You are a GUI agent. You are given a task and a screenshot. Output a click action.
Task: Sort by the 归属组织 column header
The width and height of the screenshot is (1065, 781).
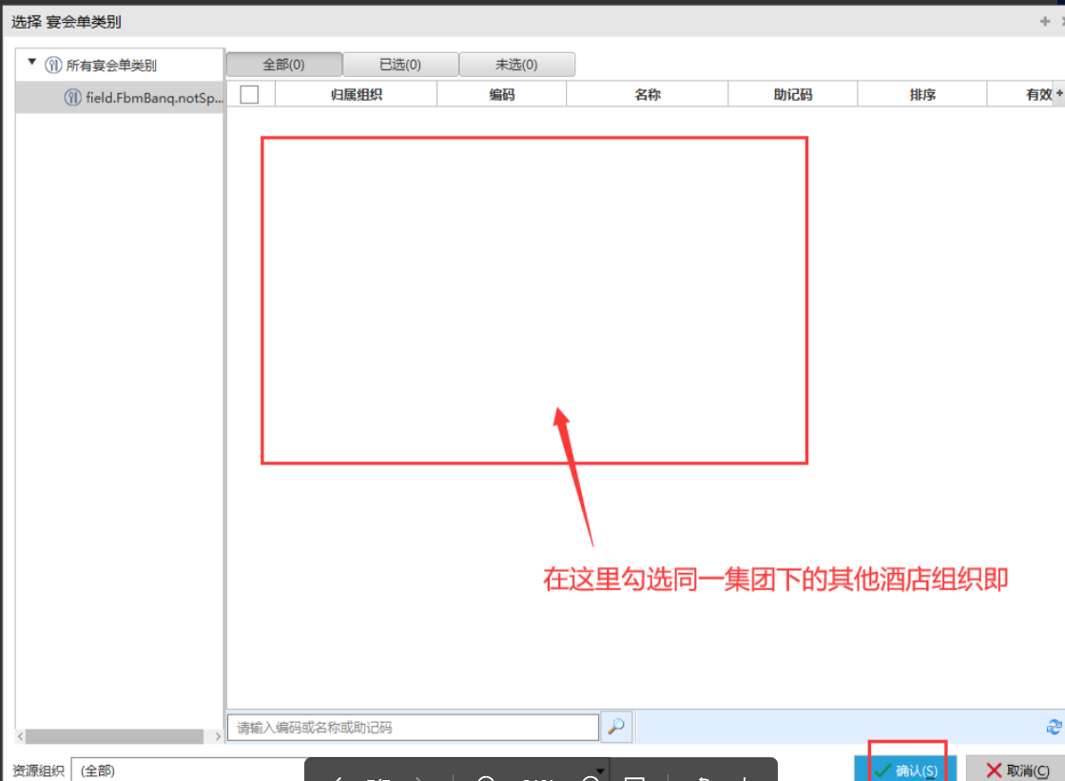[357, 94]
